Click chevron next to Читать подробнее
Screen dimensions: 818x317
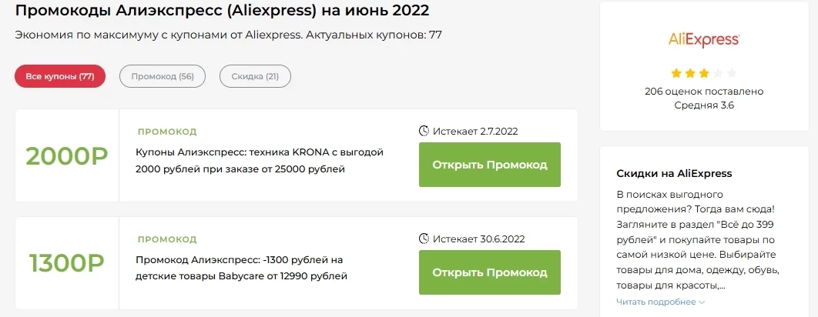702,302
